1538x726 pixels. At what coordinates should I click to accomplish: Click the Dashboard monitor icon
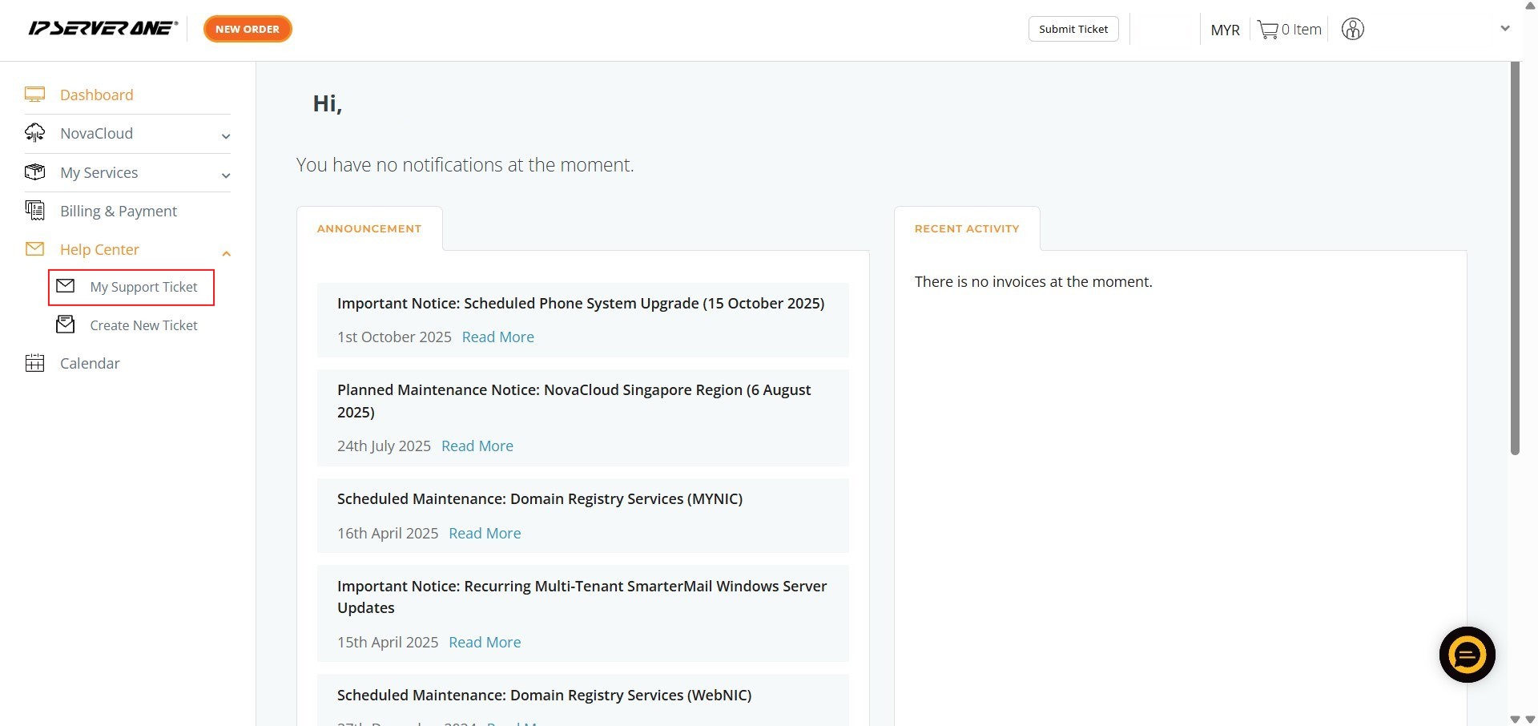34,95
